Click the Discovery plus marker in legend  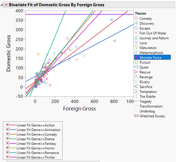click(x=136, y=23)
